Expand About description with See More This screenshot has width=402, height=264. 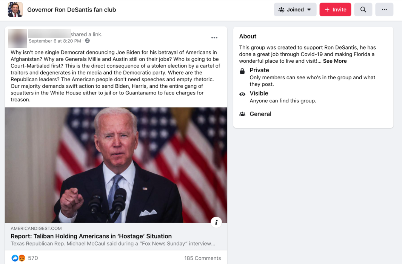335,61
